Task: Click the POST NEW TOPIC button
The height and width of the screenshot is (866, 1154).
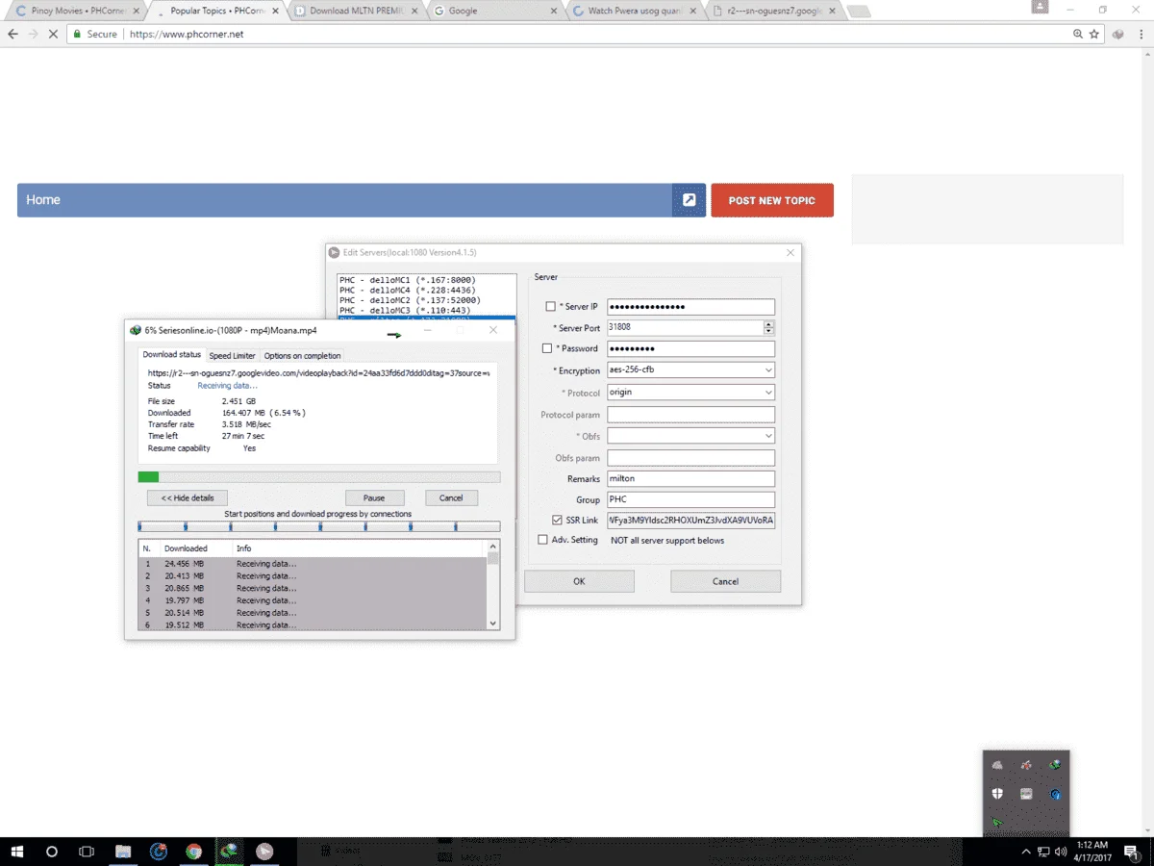Action: [772, 200]
